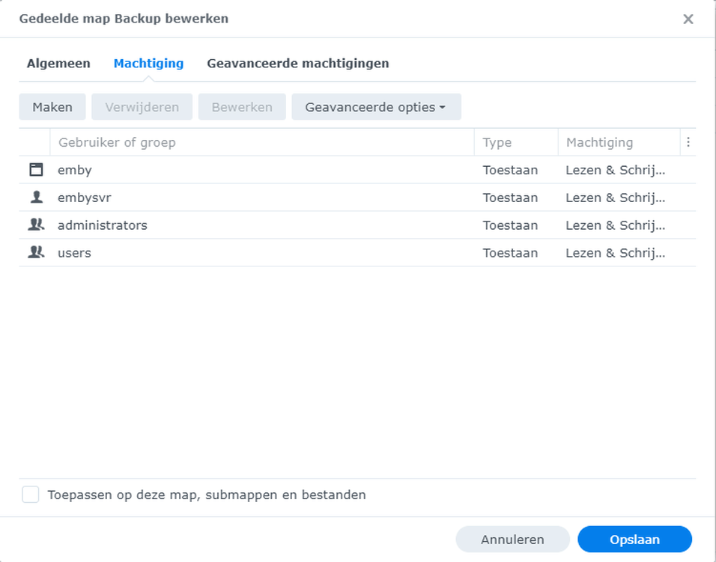Switch to the Algemeen tab

pyautogui.click(x=58, y=64)
